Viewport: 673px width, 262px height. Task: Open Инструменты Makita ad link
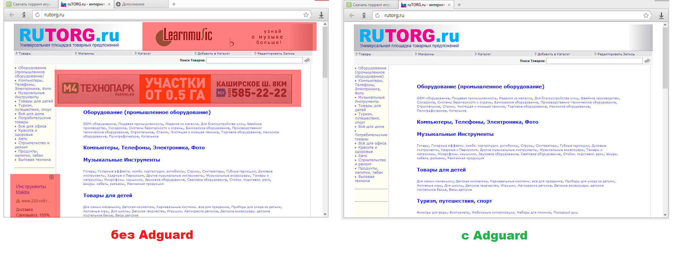31,189
